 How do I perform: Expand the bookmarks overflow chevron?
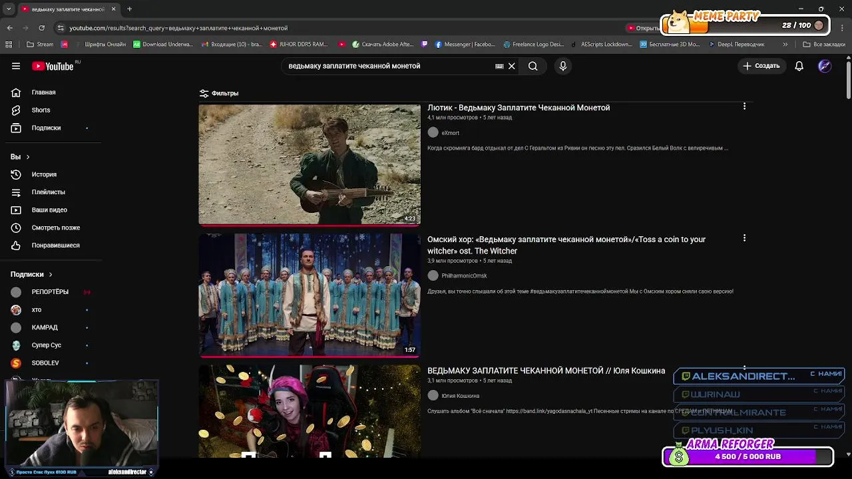click(x=785, y=45)
